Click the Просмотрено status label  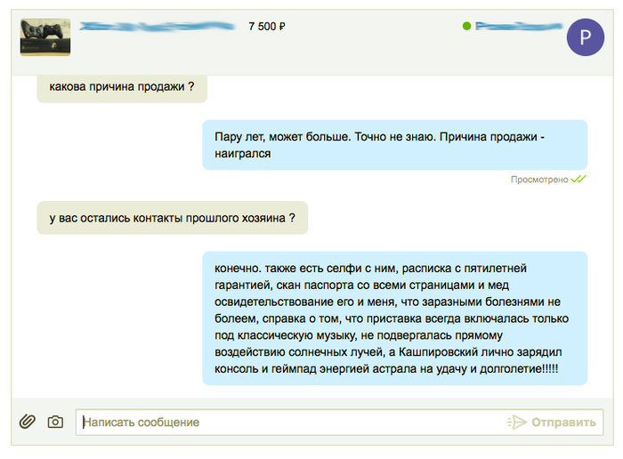[538, 180]
